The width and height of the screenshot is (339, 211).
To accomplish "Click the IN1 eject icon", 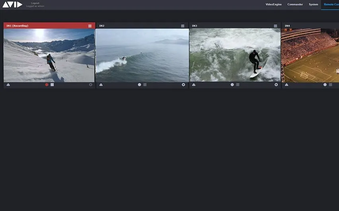I will (8, 85).
